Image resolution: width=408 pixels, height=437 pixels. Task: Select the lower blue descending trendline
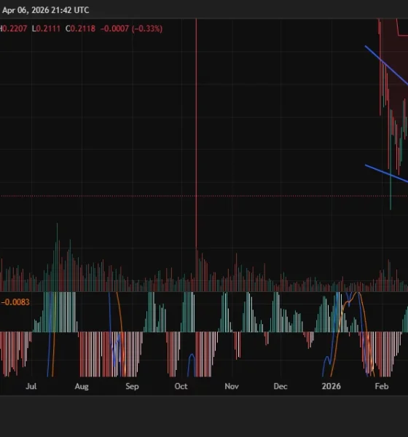(387, 173)
